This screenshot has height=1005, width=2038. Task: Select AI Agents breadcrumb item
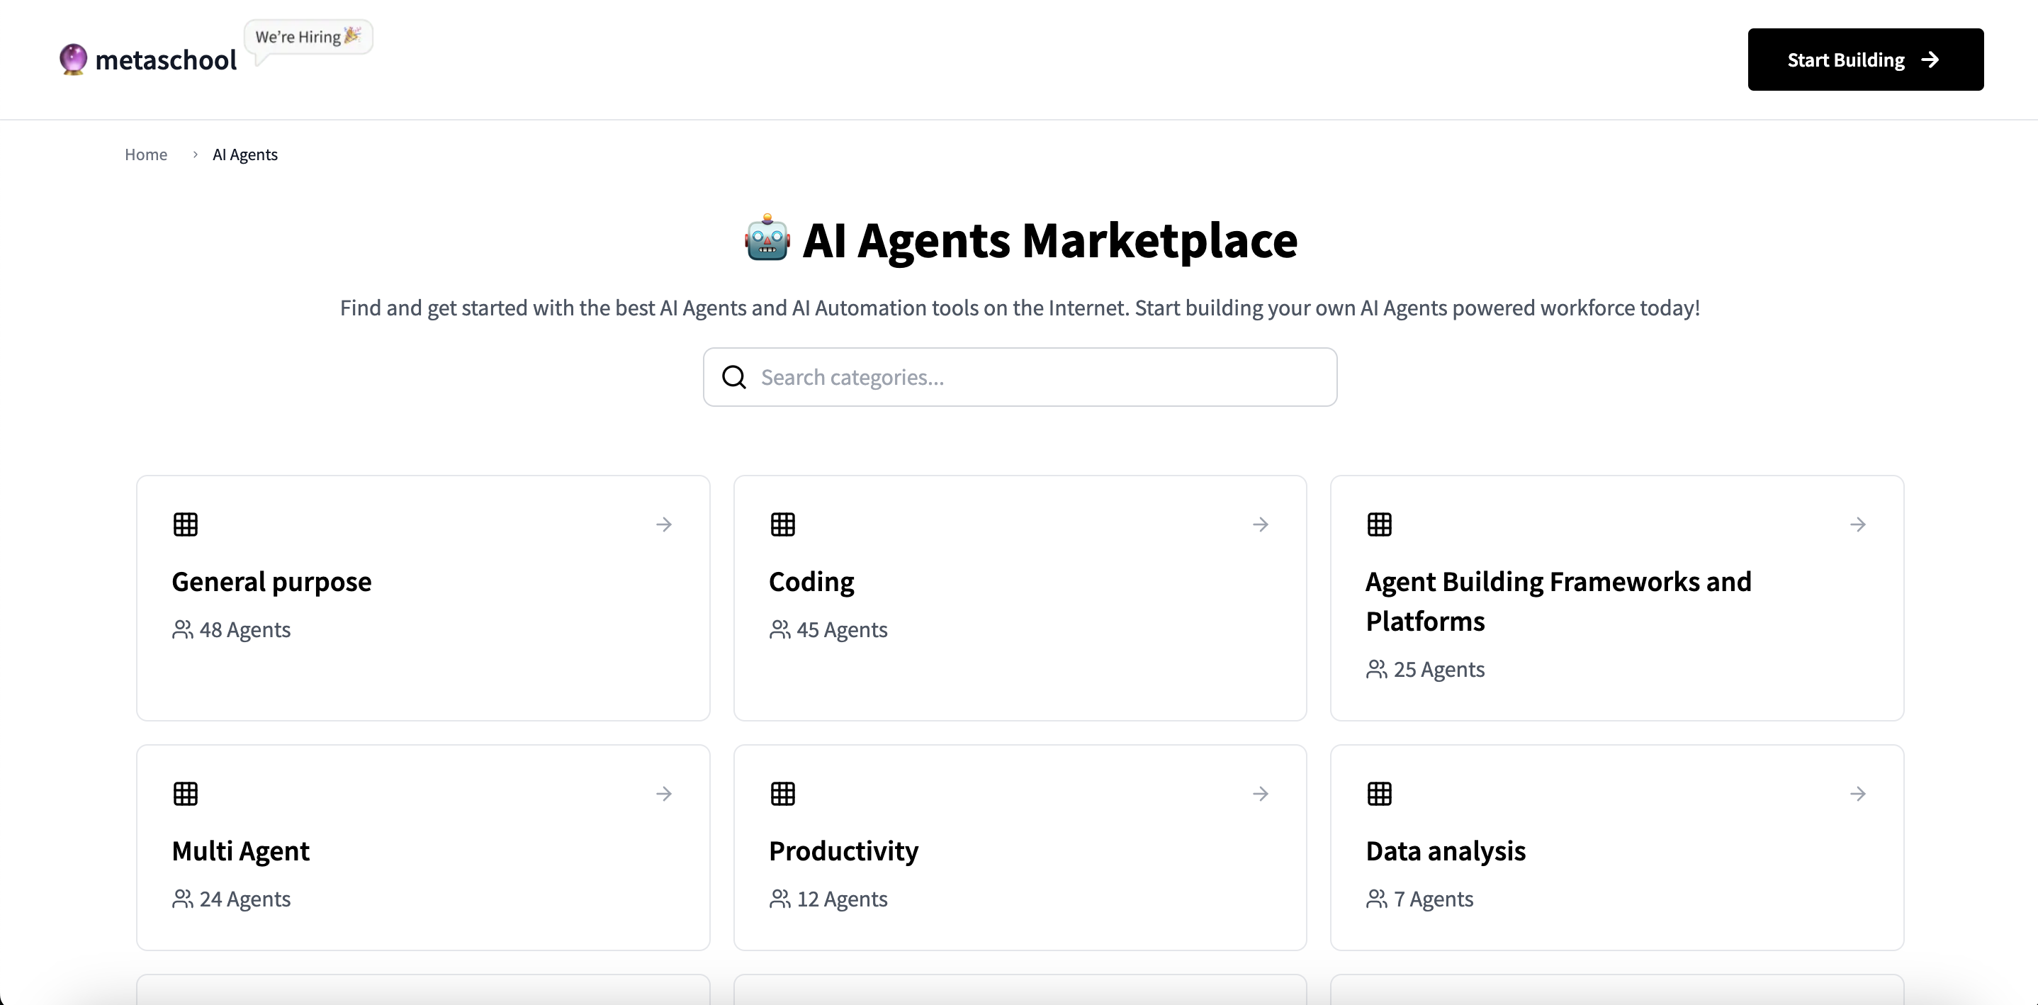click(x=244, y=155)
